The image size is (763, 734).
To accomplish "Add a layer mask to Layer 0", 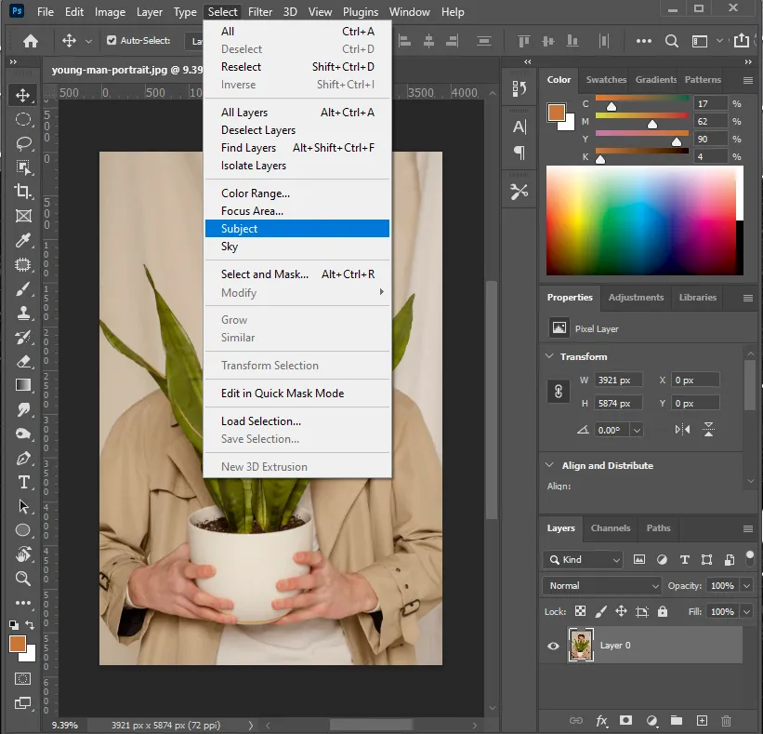I will pos(626,721).
